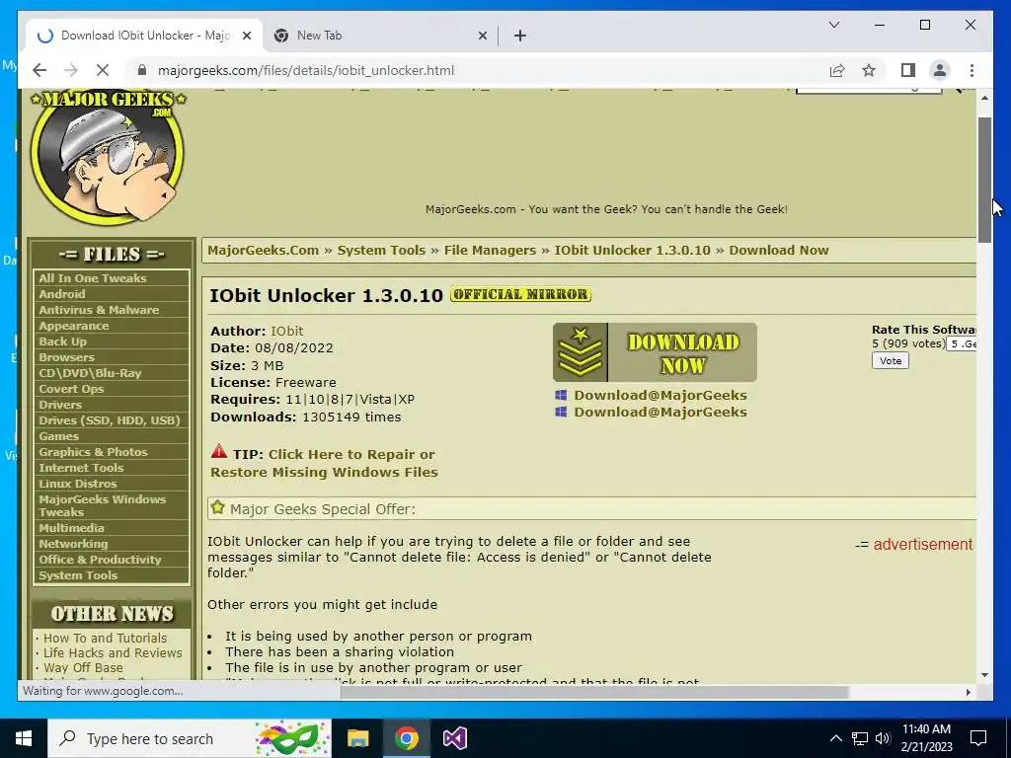The image size is (1011, 758).
Task: Open Visual Studio from taskbar
Action: tap(454, 738)
